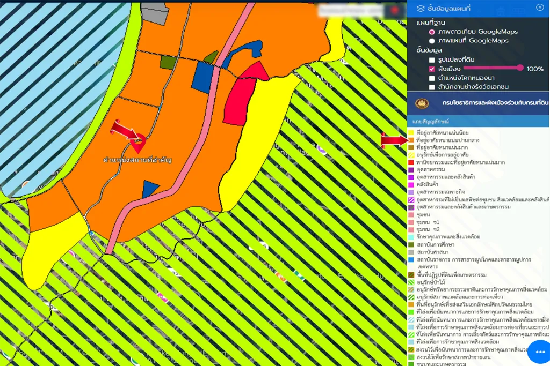Screen dimensions: 550x366
Task: Click the dark green education zone on map
Action: tap(168, 62)
